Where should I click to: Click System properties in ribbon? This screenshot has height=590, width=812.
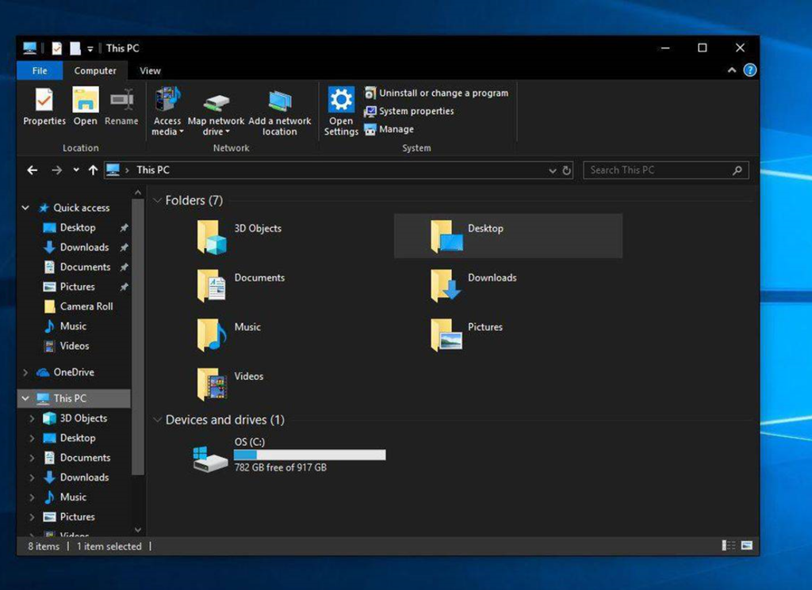(416, 111)
